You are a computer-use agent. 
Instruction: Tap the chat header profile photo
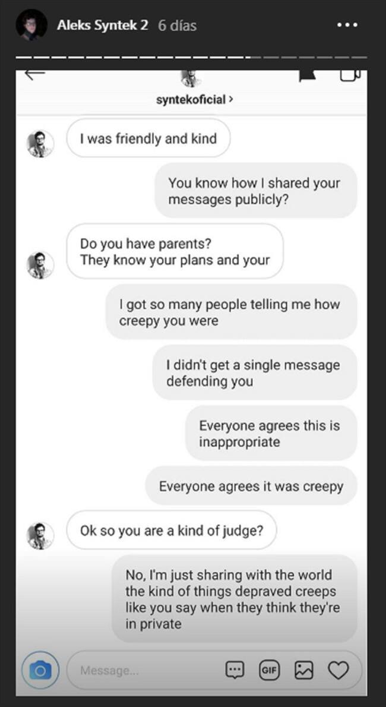(191, 77)
